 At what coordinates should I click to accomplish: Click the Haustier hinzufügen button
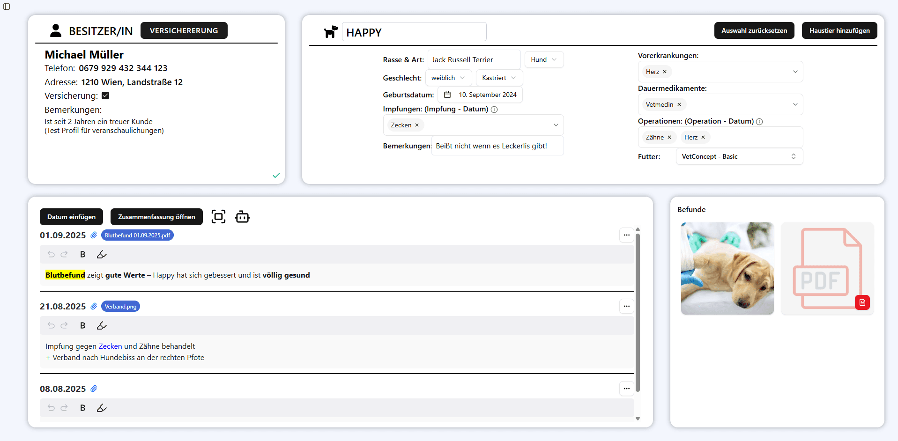(839, 30)
